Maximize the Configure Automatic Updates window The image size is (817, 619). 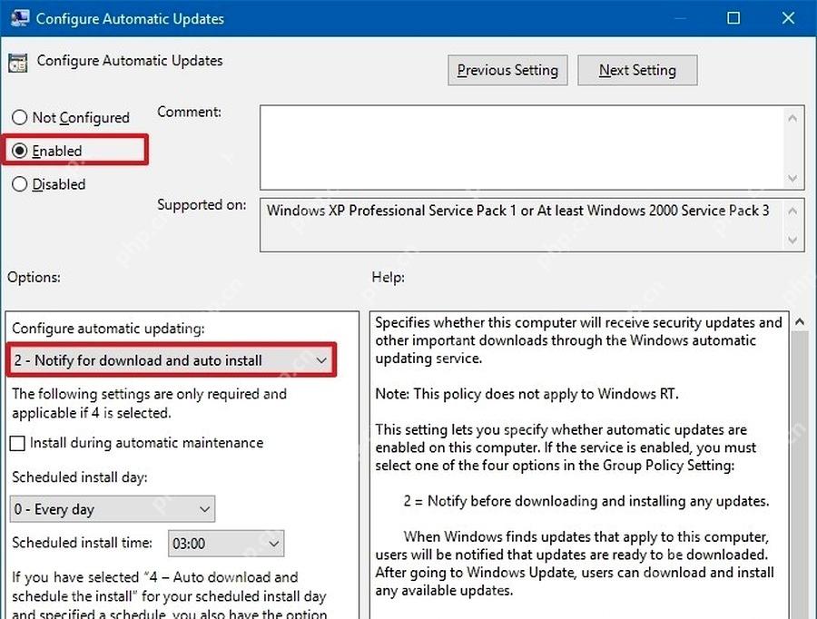(x=733, y=18)
